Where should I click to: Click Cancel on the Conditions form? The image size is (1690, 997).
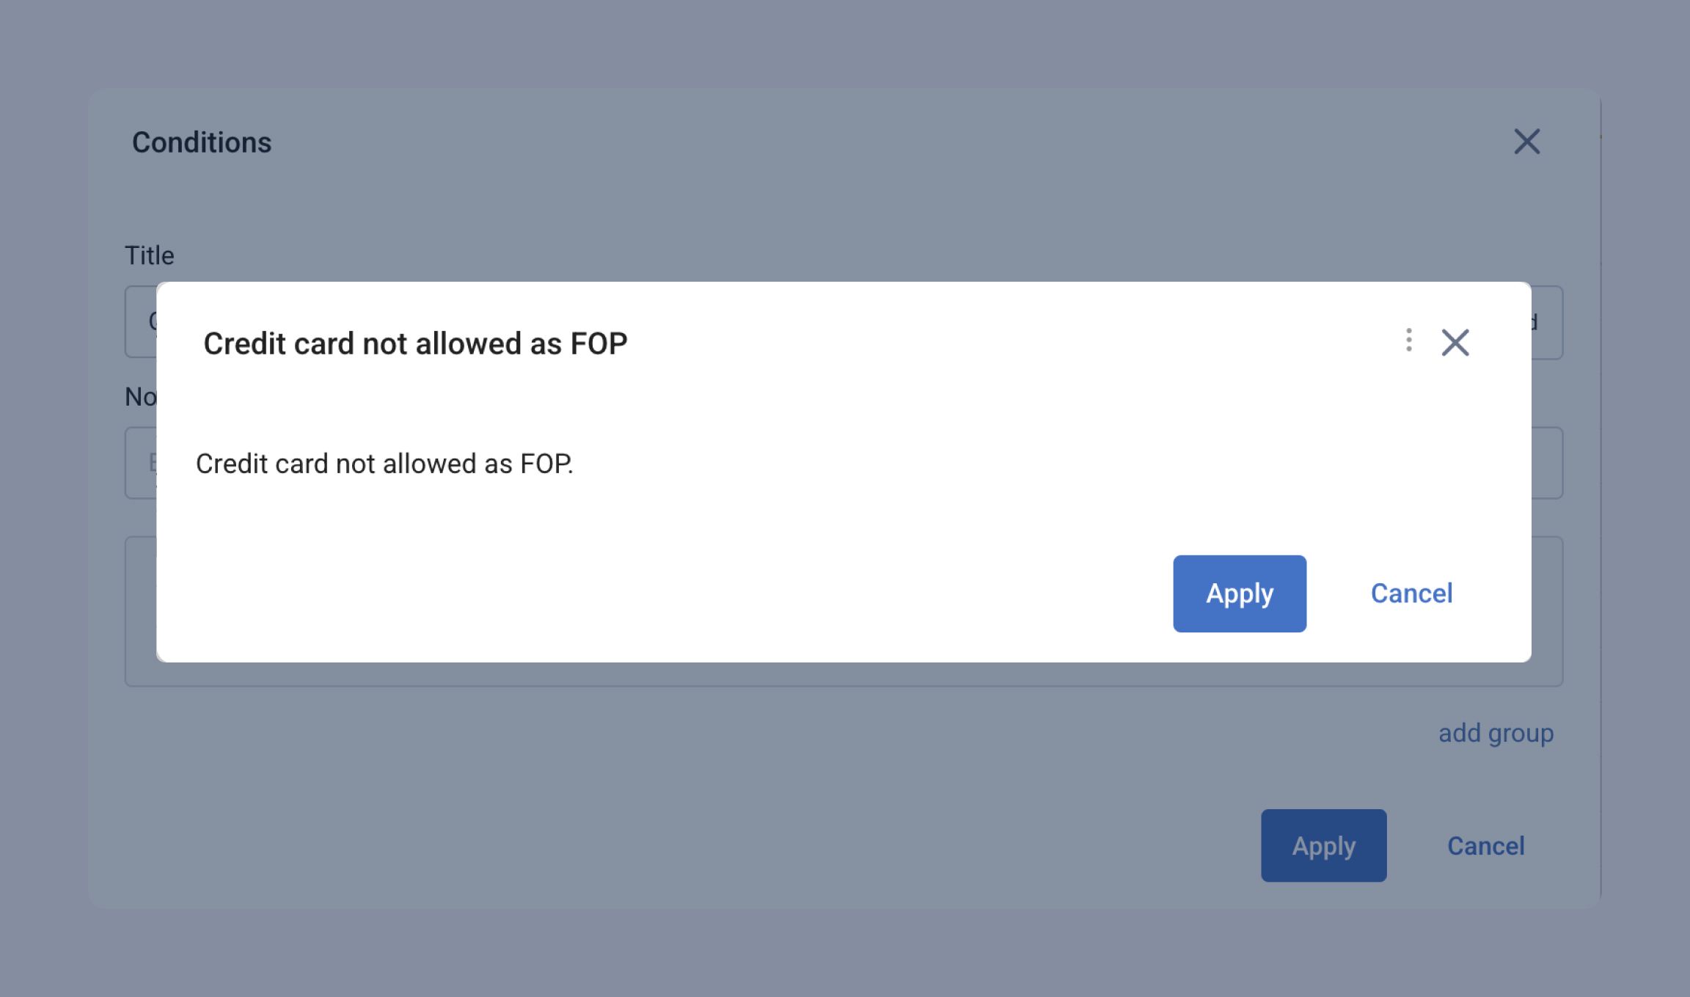tap(1485, 845)
